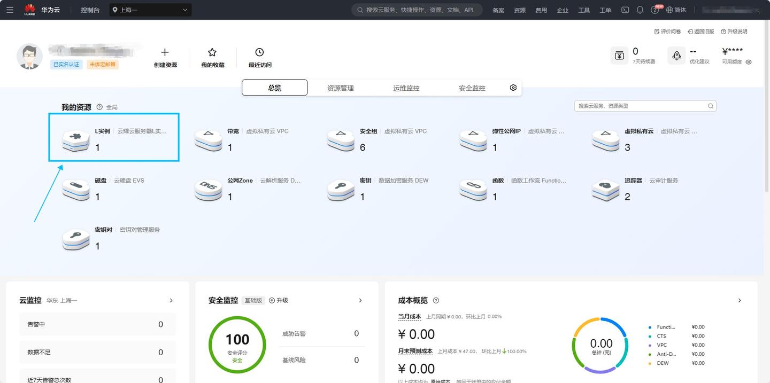The width and height of the screenshot is (770, 383).
Task: Click the 返回旧版 link
Action: pyautogui.click(x=701, y=32)
